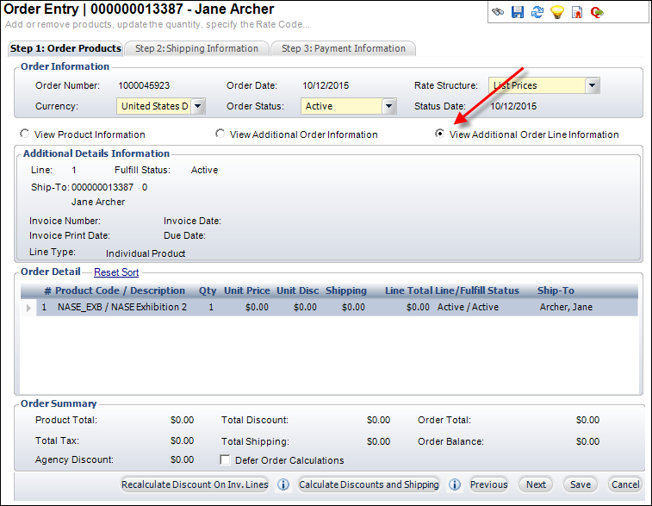Sort by Unit Price column header

(x=247, y=290)
